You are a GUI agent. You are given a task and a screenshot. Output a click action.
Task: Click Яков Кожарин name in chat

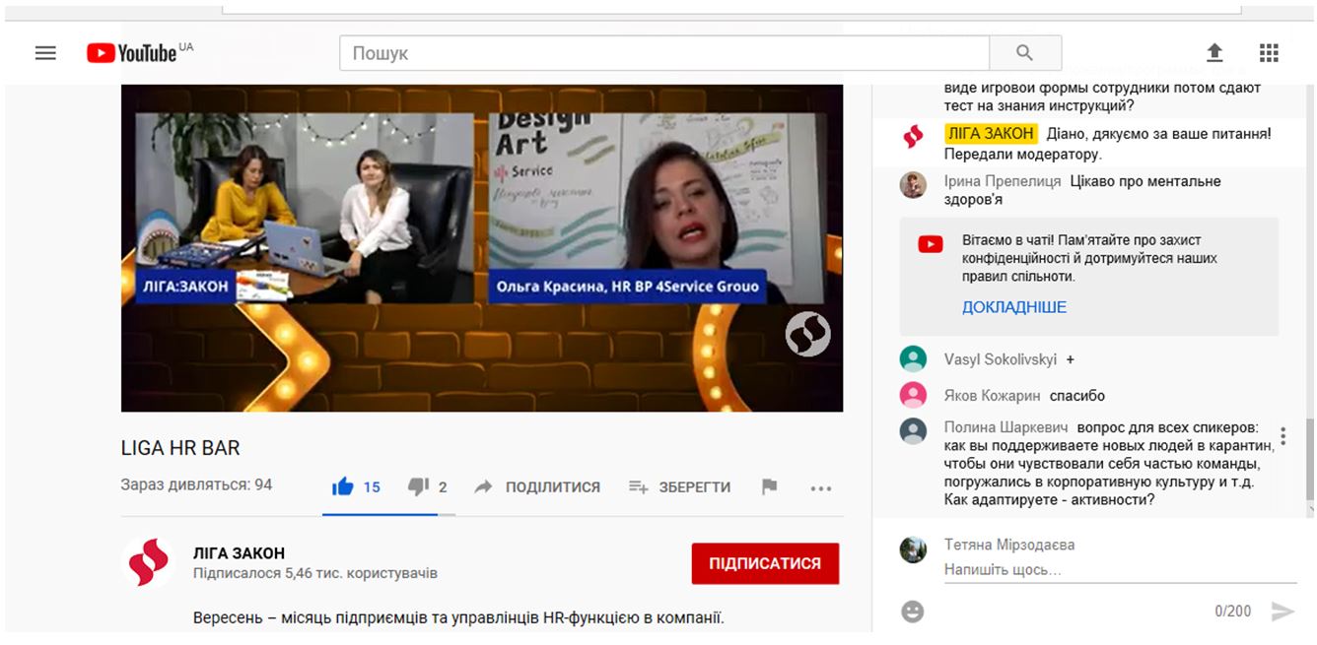[x=992, y=396]
